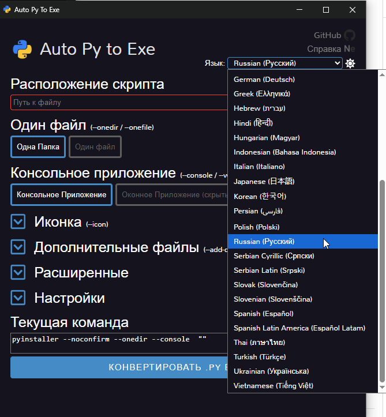Image resolution: width=386 pixels, height=417 pixels.
Task: Expand the Дополнительные файлы section
Action: [x=18, y=247]
